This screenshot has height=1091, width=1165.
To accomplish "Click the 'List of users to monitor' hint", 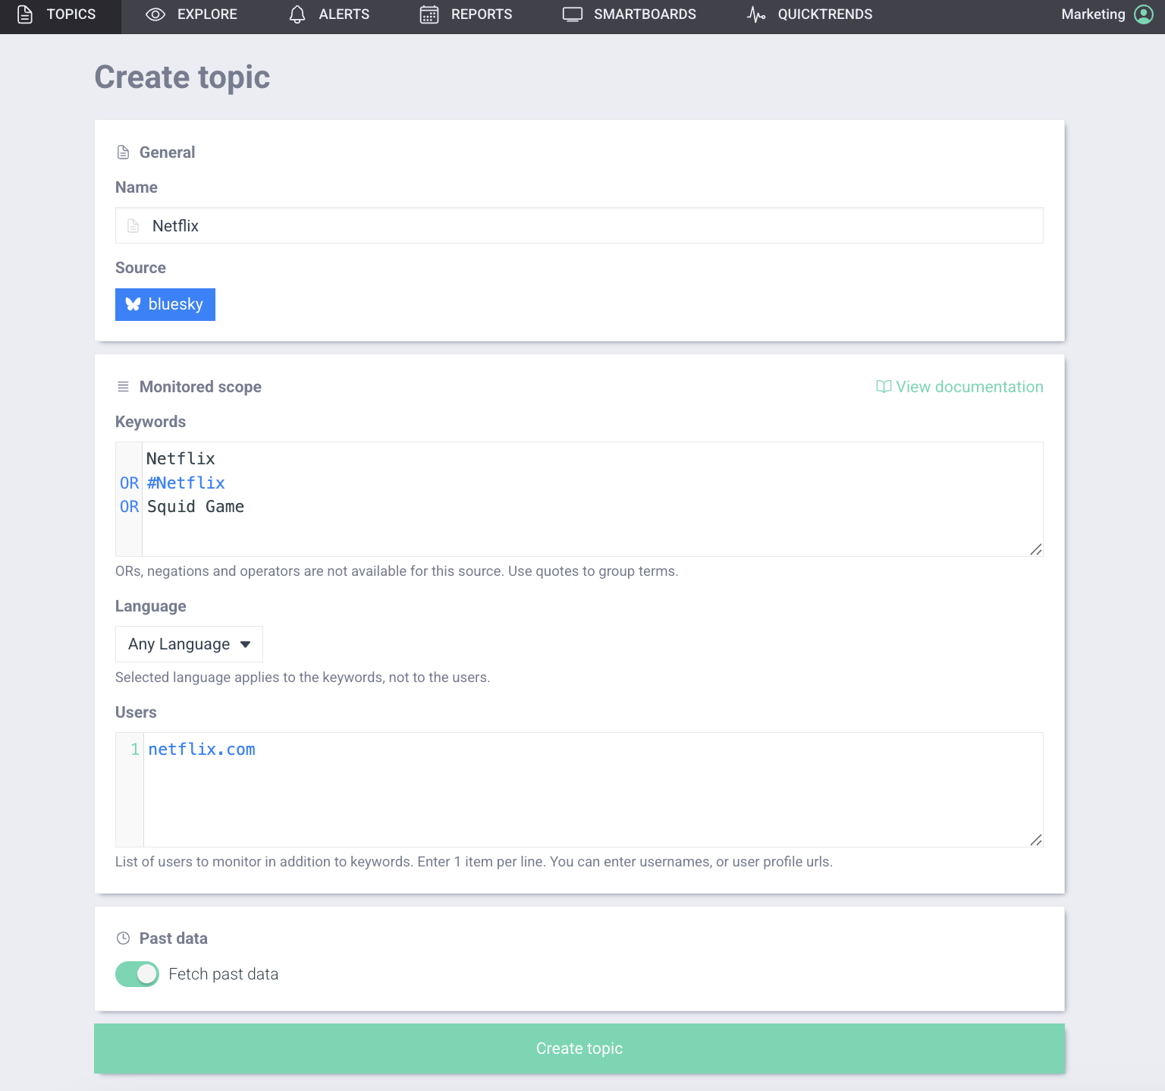I will pyautogui.click(x=474, y=862).
